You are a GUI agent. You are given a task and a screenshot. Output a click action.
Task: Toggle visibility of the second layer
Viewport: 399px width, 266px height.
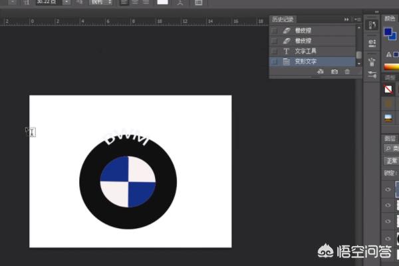[388, 205]
